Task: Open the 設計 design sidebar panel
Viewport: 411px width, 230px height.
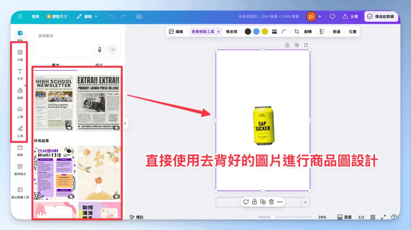Action: tap(20, 35)
